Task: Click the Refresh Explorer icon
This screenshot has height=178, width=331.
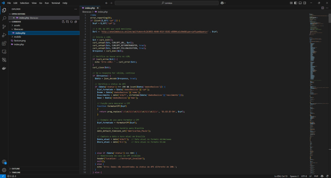Action: click(x=72, y=22)
